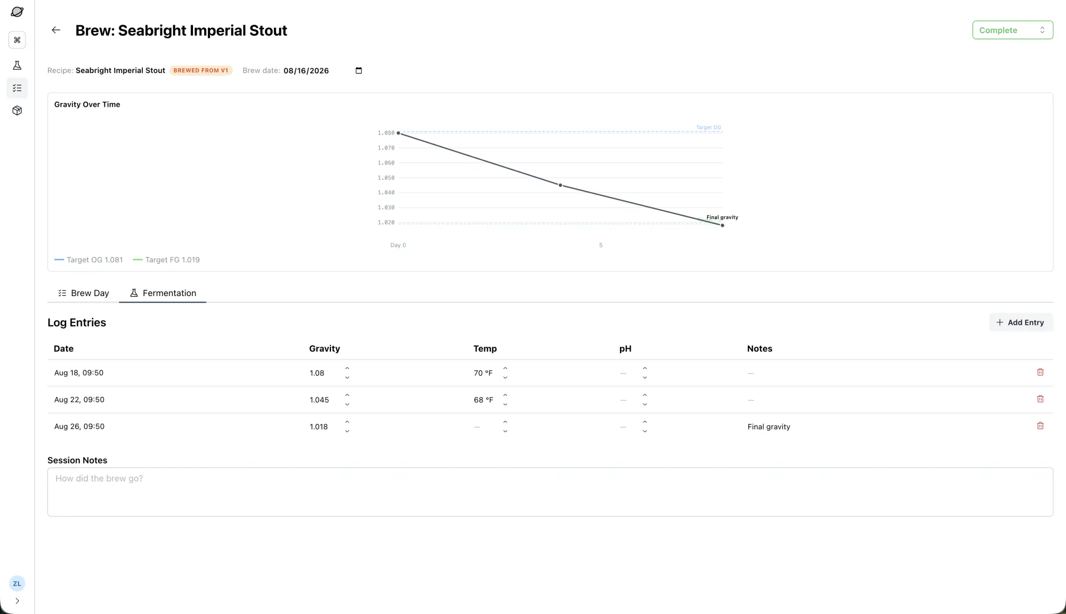
Task: Open the inventory box icon in sidebar
Action: pos(17,110)
